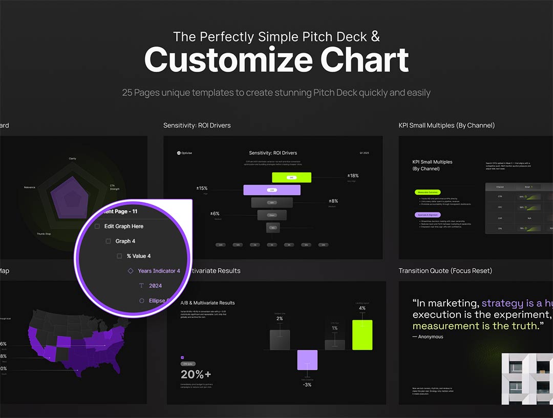The width and height of the screenshot is (553, 418).
Task: Click the diamond component icon for Years Indicator 4
Action: [131, 271]
